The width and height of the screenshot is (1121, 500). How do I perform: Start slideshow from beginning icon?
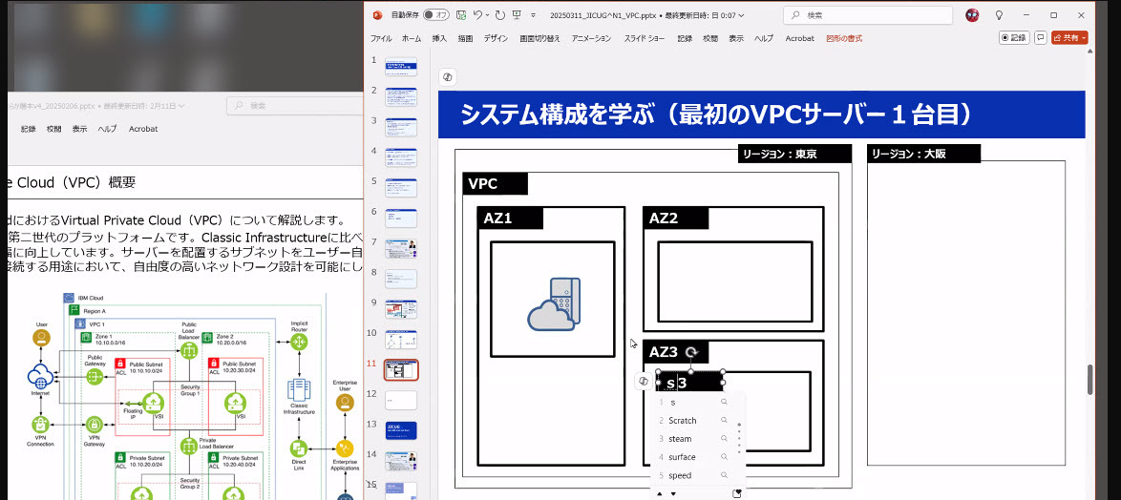(517, 15)
